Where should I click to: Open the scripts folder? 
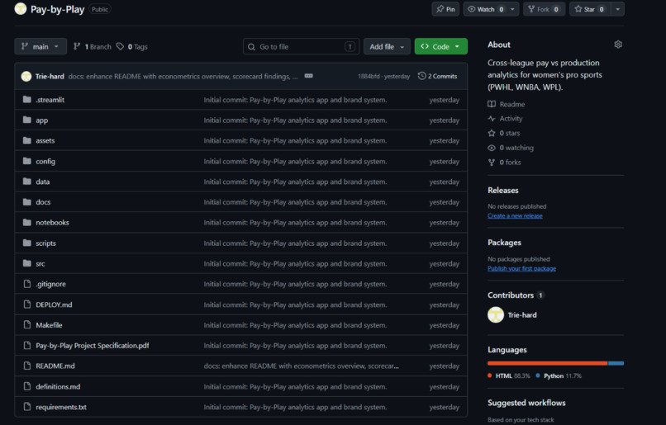[46, 243]
